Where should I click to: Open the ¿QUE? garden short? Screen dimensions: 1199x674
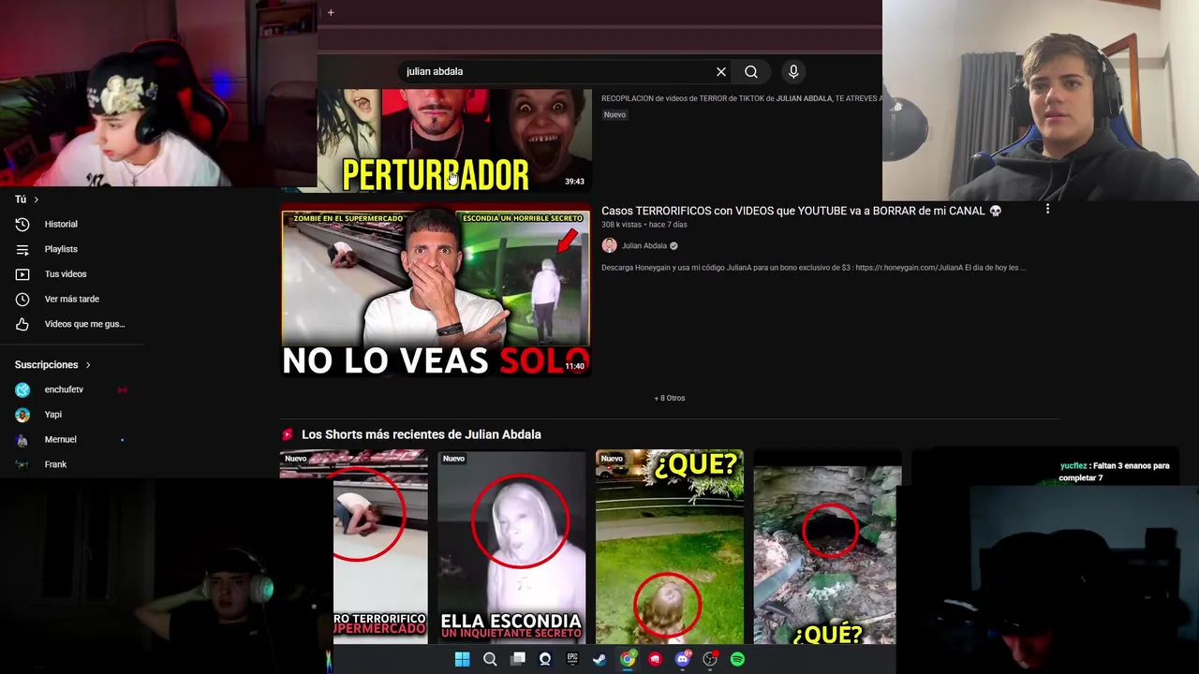point(670,547)
